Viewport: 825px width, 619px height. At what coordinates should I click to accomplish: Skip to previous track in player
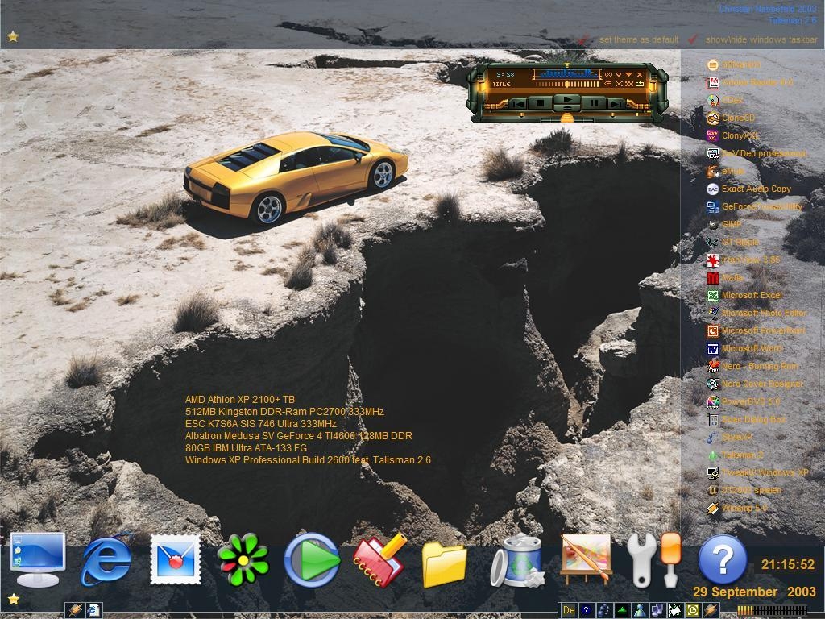pyautogui.click(x=518, y=104)
